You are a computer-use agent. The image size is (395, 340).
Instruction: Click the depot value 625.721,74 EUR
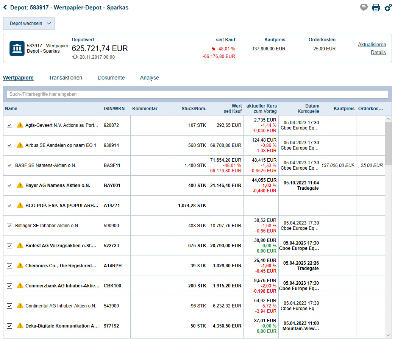pos(100,48)
